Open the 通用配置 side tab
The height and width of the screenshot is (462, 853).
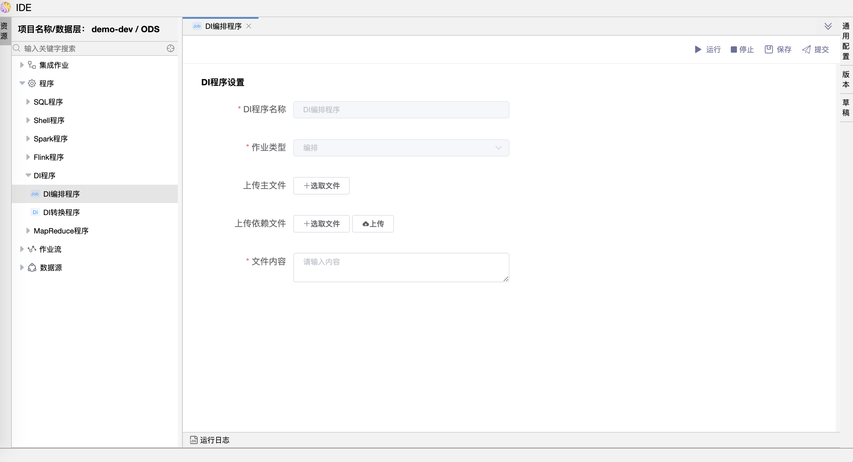pyautogui.click(x=846, y=41)
